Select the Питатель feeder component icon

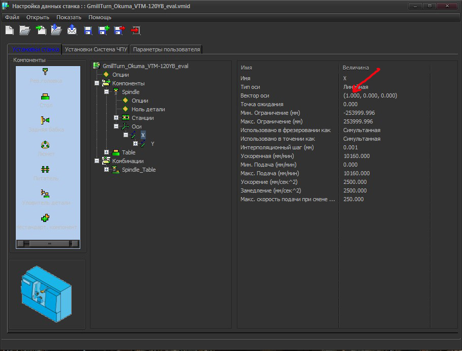[x=46, y=169]
